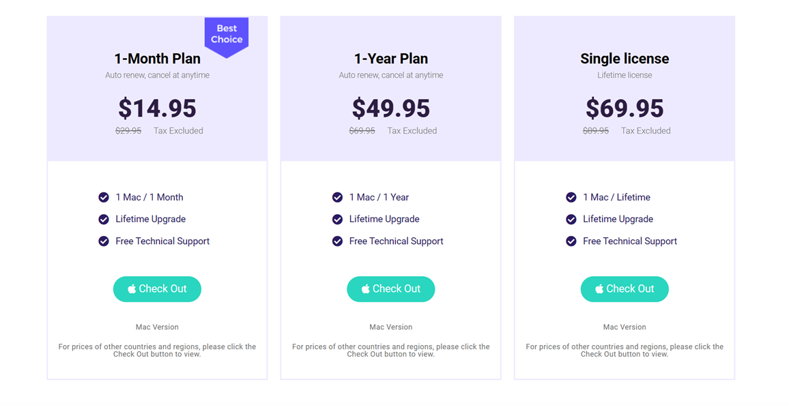This screenshot has width=789, height=405.
Task: Click checkmark icon beside 1 Mac / 1 Year
Action: 337,197
